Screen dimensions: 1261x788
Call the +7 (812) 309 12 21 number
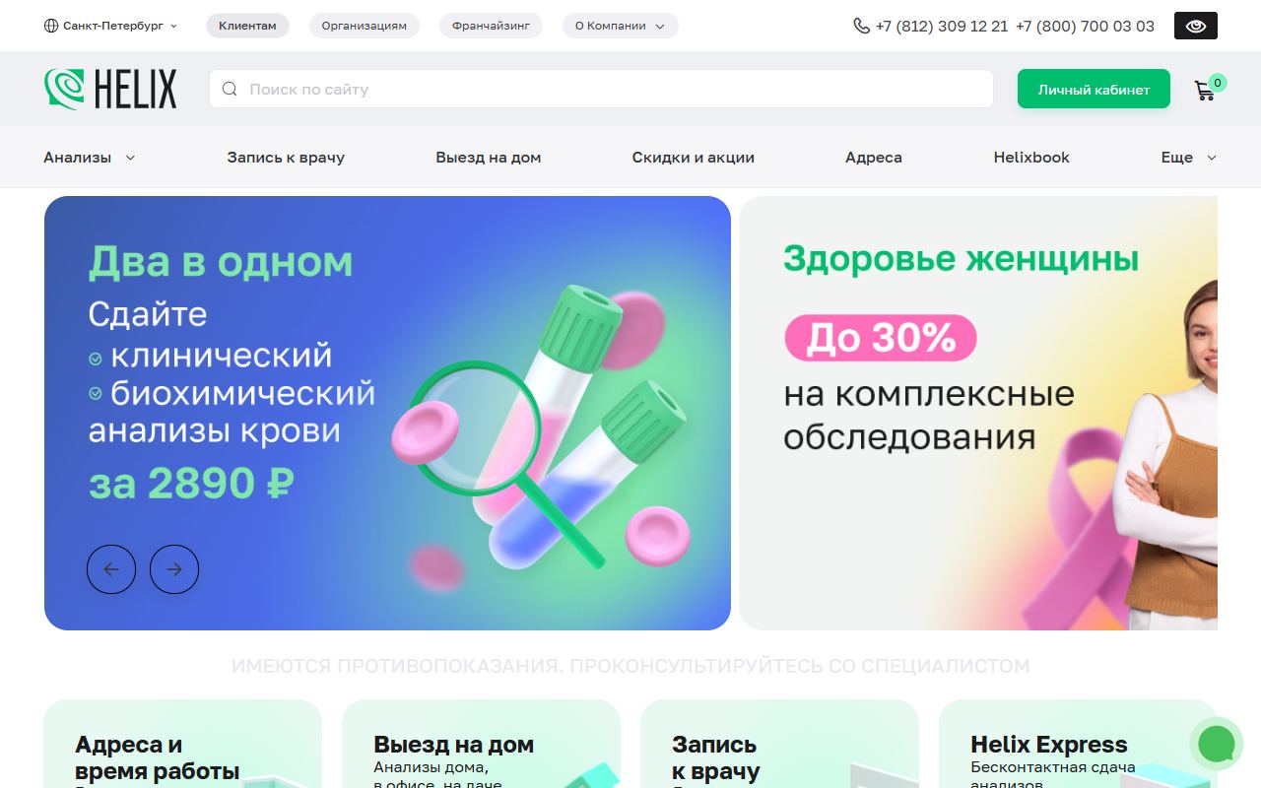(941, 27)
